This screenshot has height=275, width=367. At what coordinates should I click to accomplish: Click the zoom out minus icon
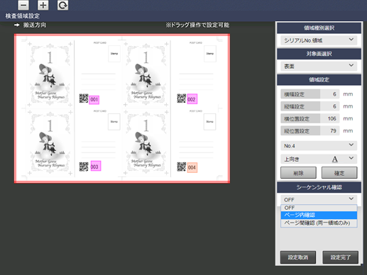pos(23,5)
